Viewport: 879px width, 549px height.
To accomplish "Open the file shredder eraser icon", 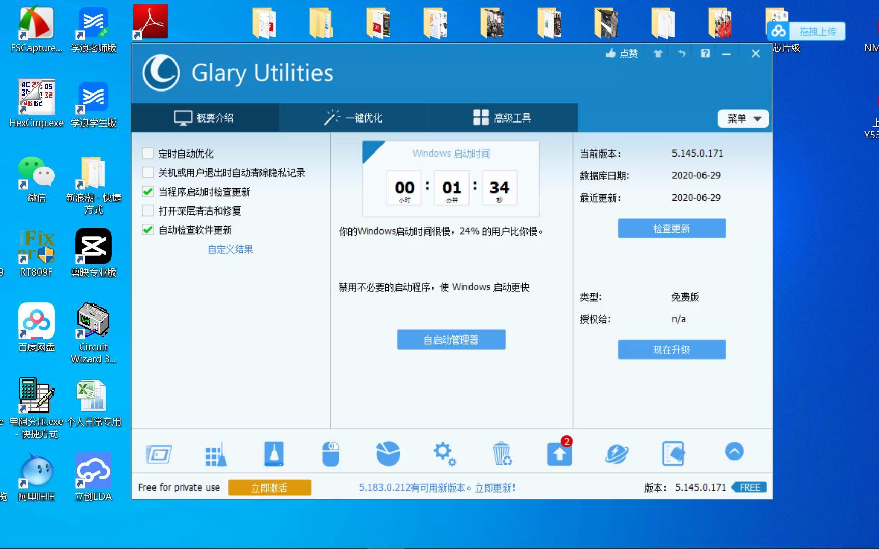I will pyautogui.click(x=673, y=453).
